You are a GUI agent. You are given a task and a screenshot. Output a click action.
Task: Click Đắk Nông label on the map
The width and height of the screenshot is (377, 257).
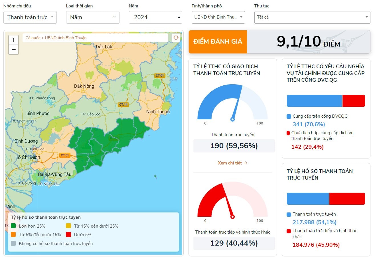[x=84, y=86]
